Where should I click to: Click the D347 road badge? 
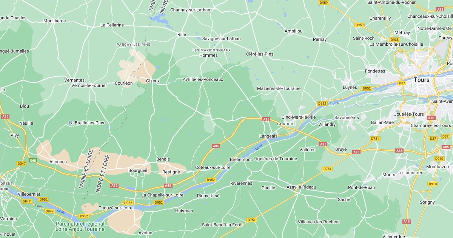[22, 164]
